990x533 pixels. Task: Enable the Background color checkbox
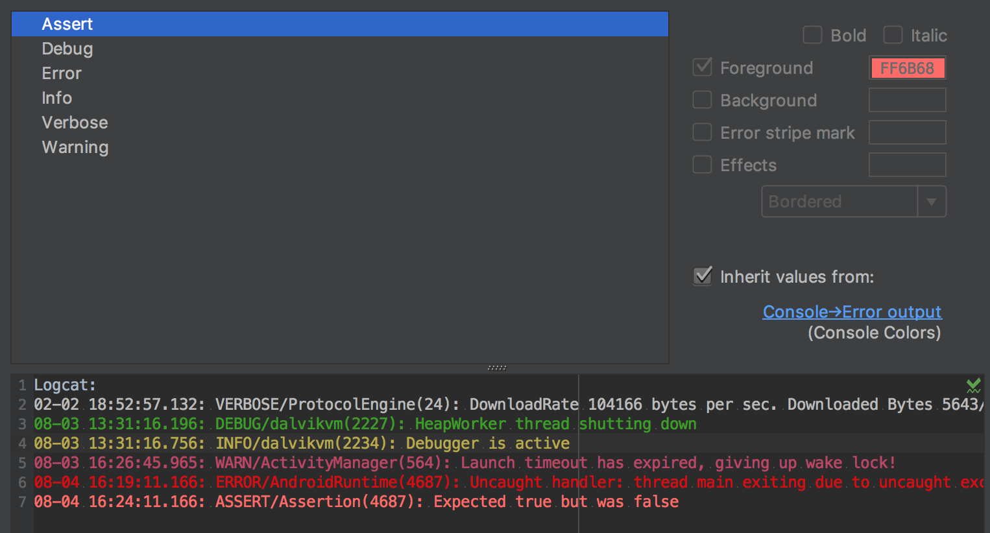tap(703, 100)
